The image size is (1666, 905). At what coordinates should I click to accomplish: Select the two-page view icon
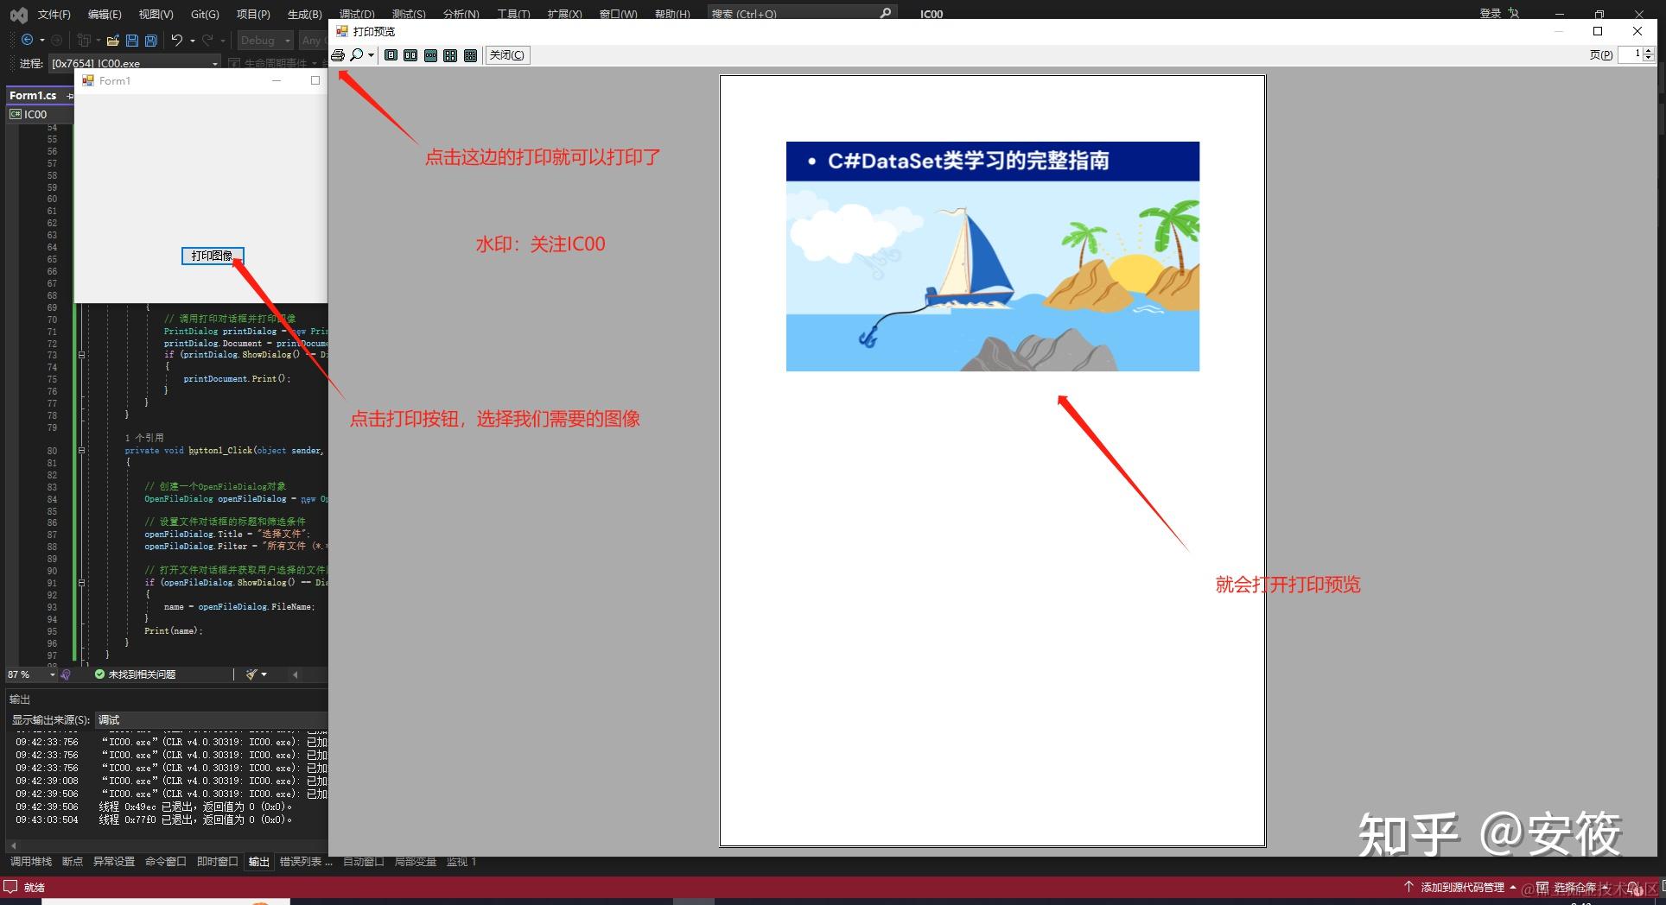[x=410, y=54]
